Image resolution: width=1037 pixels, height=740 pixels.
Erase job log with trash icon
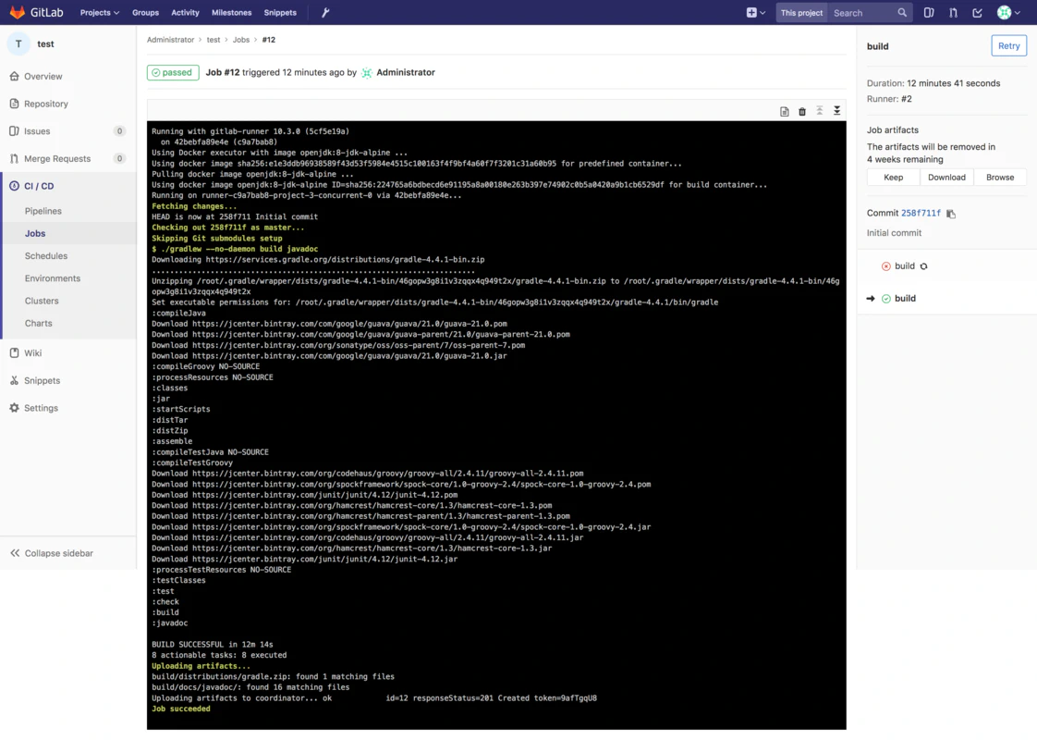802,112
